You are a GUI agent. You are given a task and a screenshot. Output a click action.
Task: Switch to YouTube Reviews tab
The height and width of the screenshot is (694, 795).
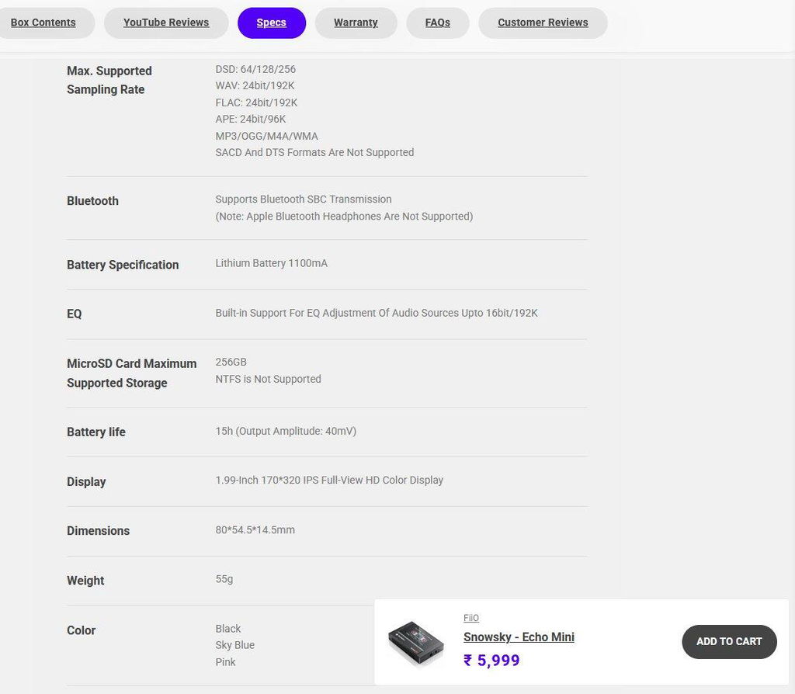pos(166,23)
